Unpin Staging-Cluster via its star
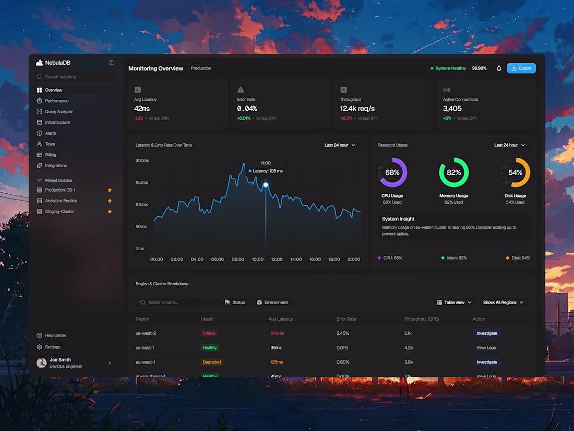The image size is (574, 431). [110, 212]
